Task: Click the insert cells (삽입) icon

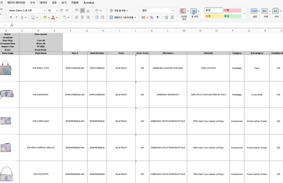Action: click(x=254, y=11)
